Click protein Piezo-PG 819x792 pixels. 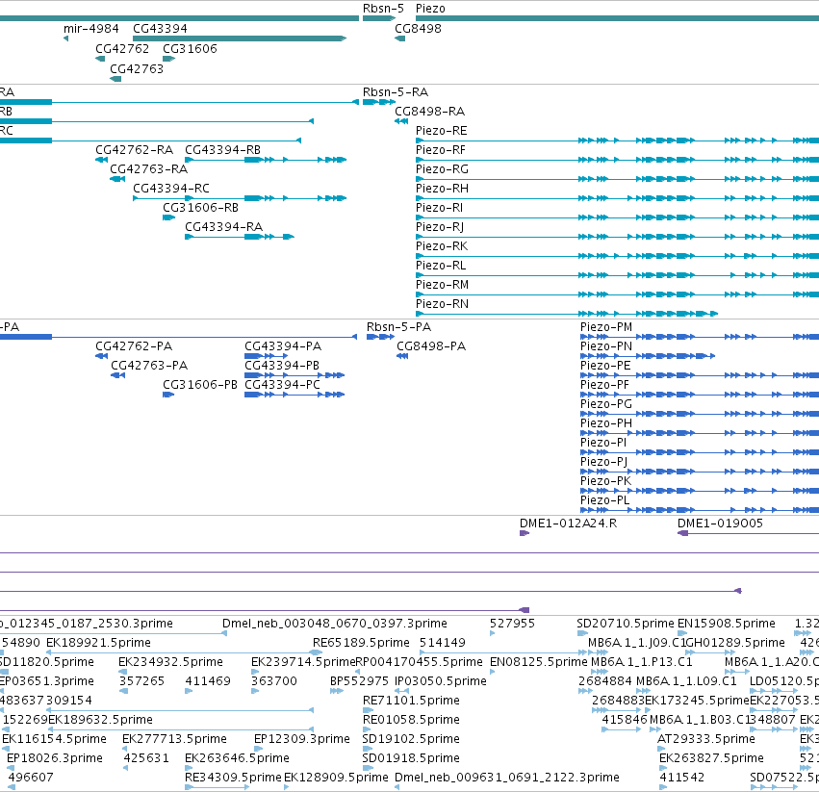pos(606,404)
